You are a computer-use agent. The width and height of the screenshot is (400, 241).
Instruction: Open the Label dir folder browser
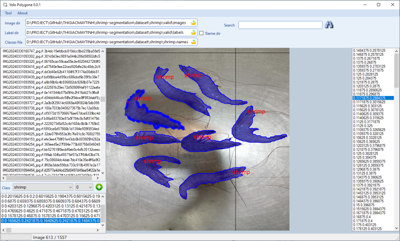coord(193,32)
